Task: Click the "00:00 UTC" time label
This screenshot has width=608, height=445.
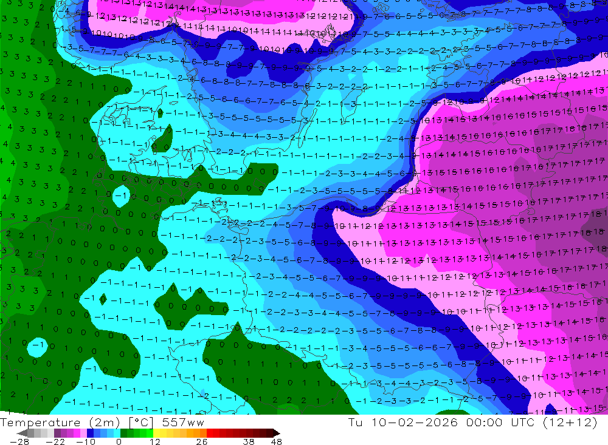Action: (500, 422)
